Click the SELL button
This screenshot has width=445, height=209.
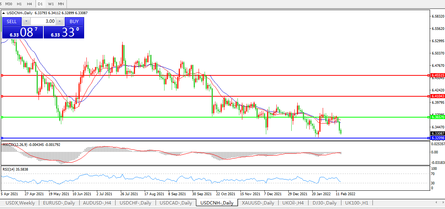point(12,22)
